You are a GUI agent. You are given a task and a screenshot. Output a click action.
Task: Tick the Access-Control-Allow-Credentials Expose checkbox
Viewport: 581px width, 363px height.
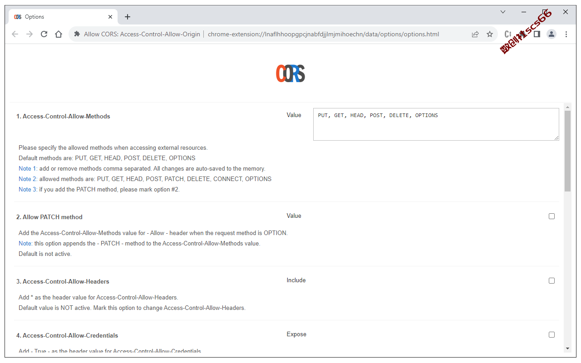pos(551,335)
